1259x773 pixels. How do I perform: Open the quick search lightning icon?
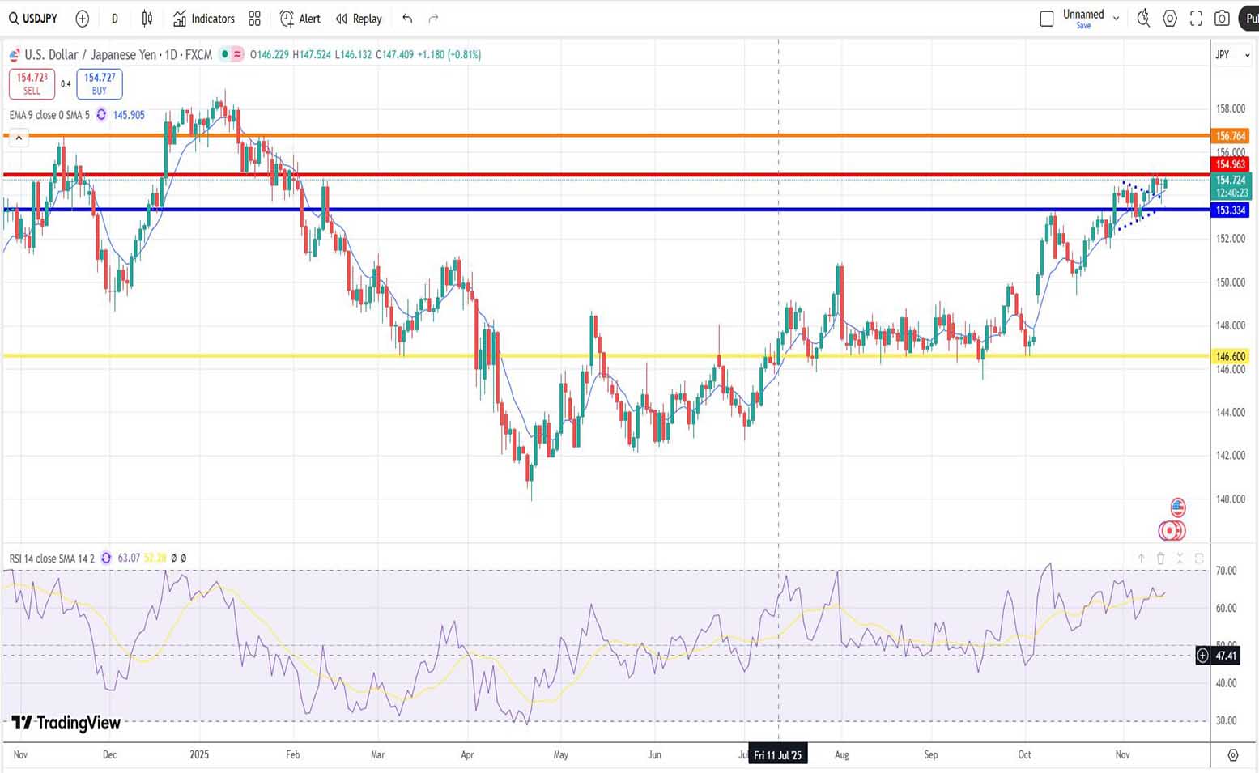click(x=1143, y=19)
